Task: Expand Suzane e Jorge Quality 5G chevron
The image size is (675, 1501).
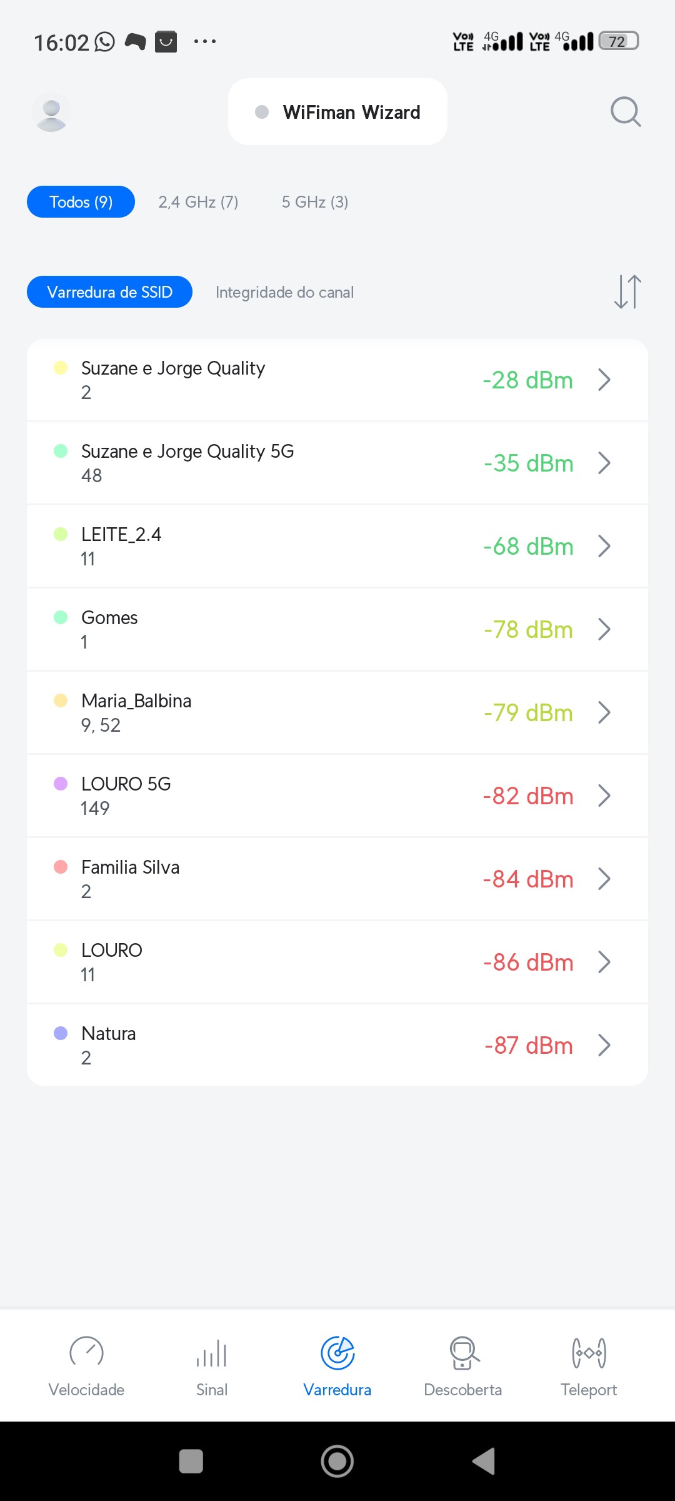Action: [604, 463]
